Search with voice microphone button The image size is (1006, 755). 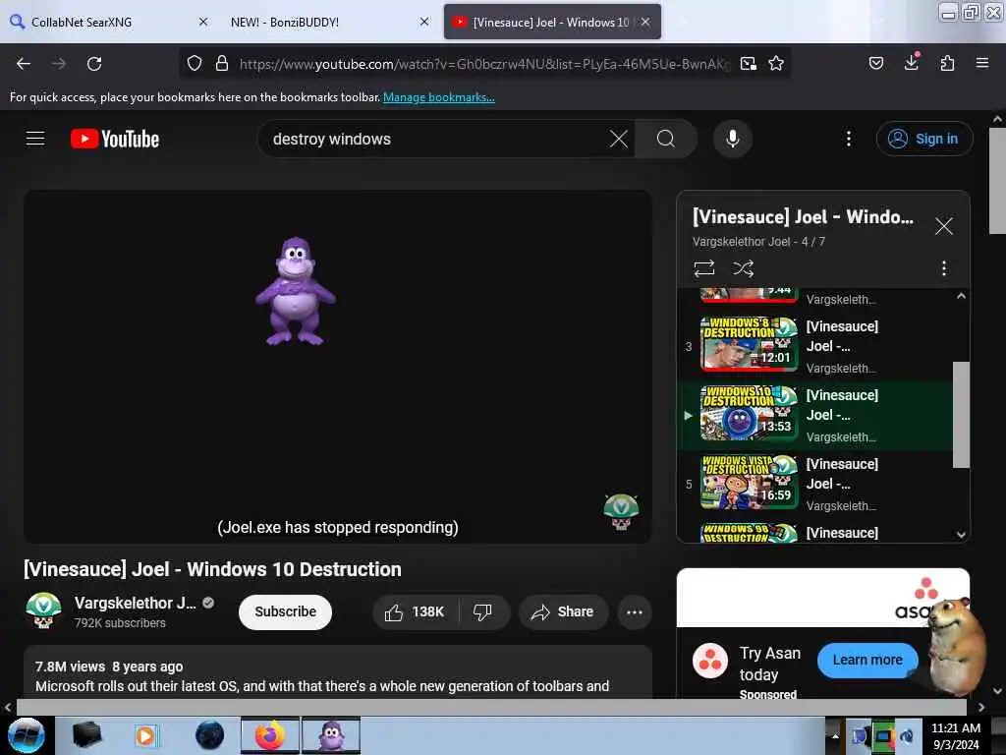click(732, 139)
